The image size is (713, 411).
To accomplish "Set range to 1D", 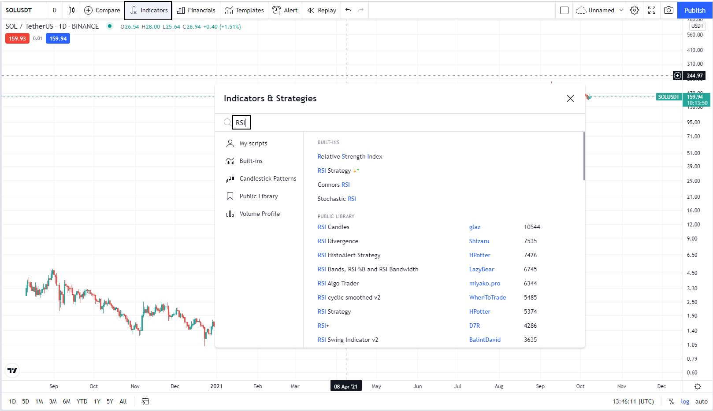I will [12, 401].
